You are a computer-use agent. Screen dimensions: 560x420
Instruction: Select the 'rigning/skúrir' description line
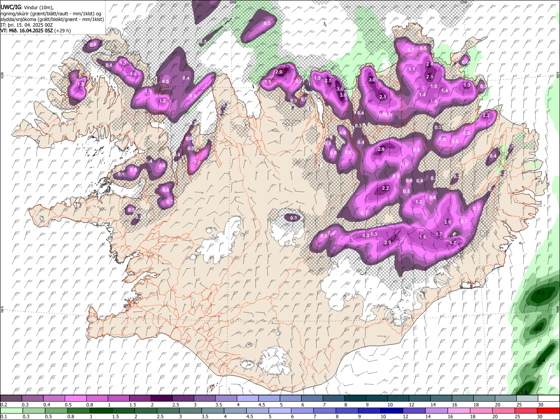point(52,13)
